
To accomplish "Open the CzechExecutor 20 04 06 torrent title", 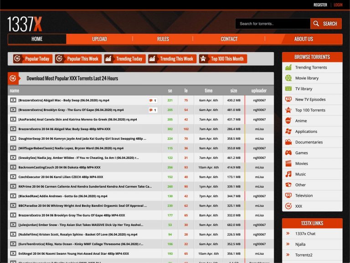I will coord(61,177).
